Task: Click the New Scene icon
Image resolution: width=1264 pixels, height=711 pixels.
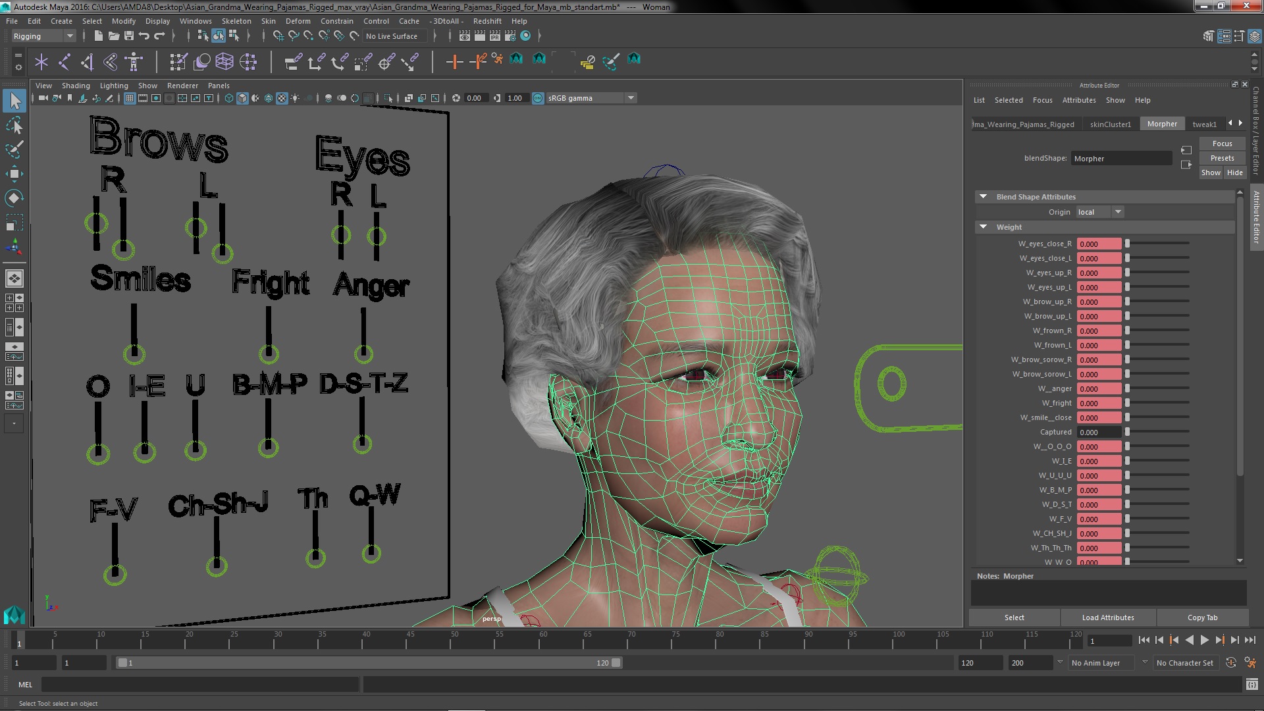Action: point(98,36)
